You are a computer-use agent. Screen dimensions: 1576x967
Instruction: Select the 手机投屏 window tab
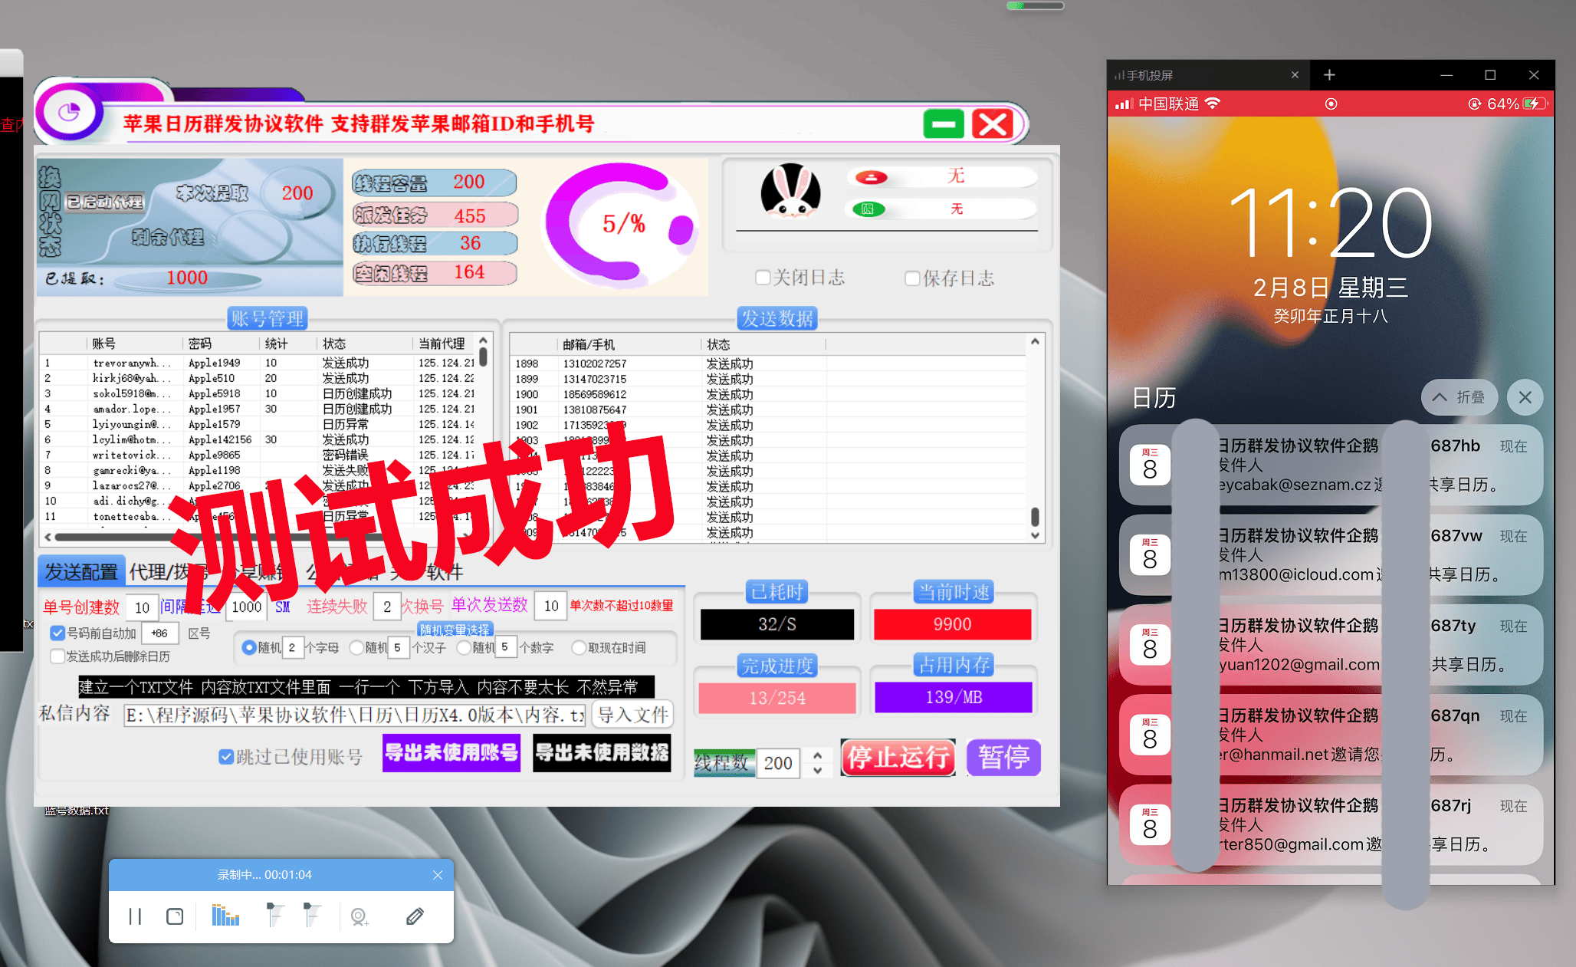[x=1208, y=75]
